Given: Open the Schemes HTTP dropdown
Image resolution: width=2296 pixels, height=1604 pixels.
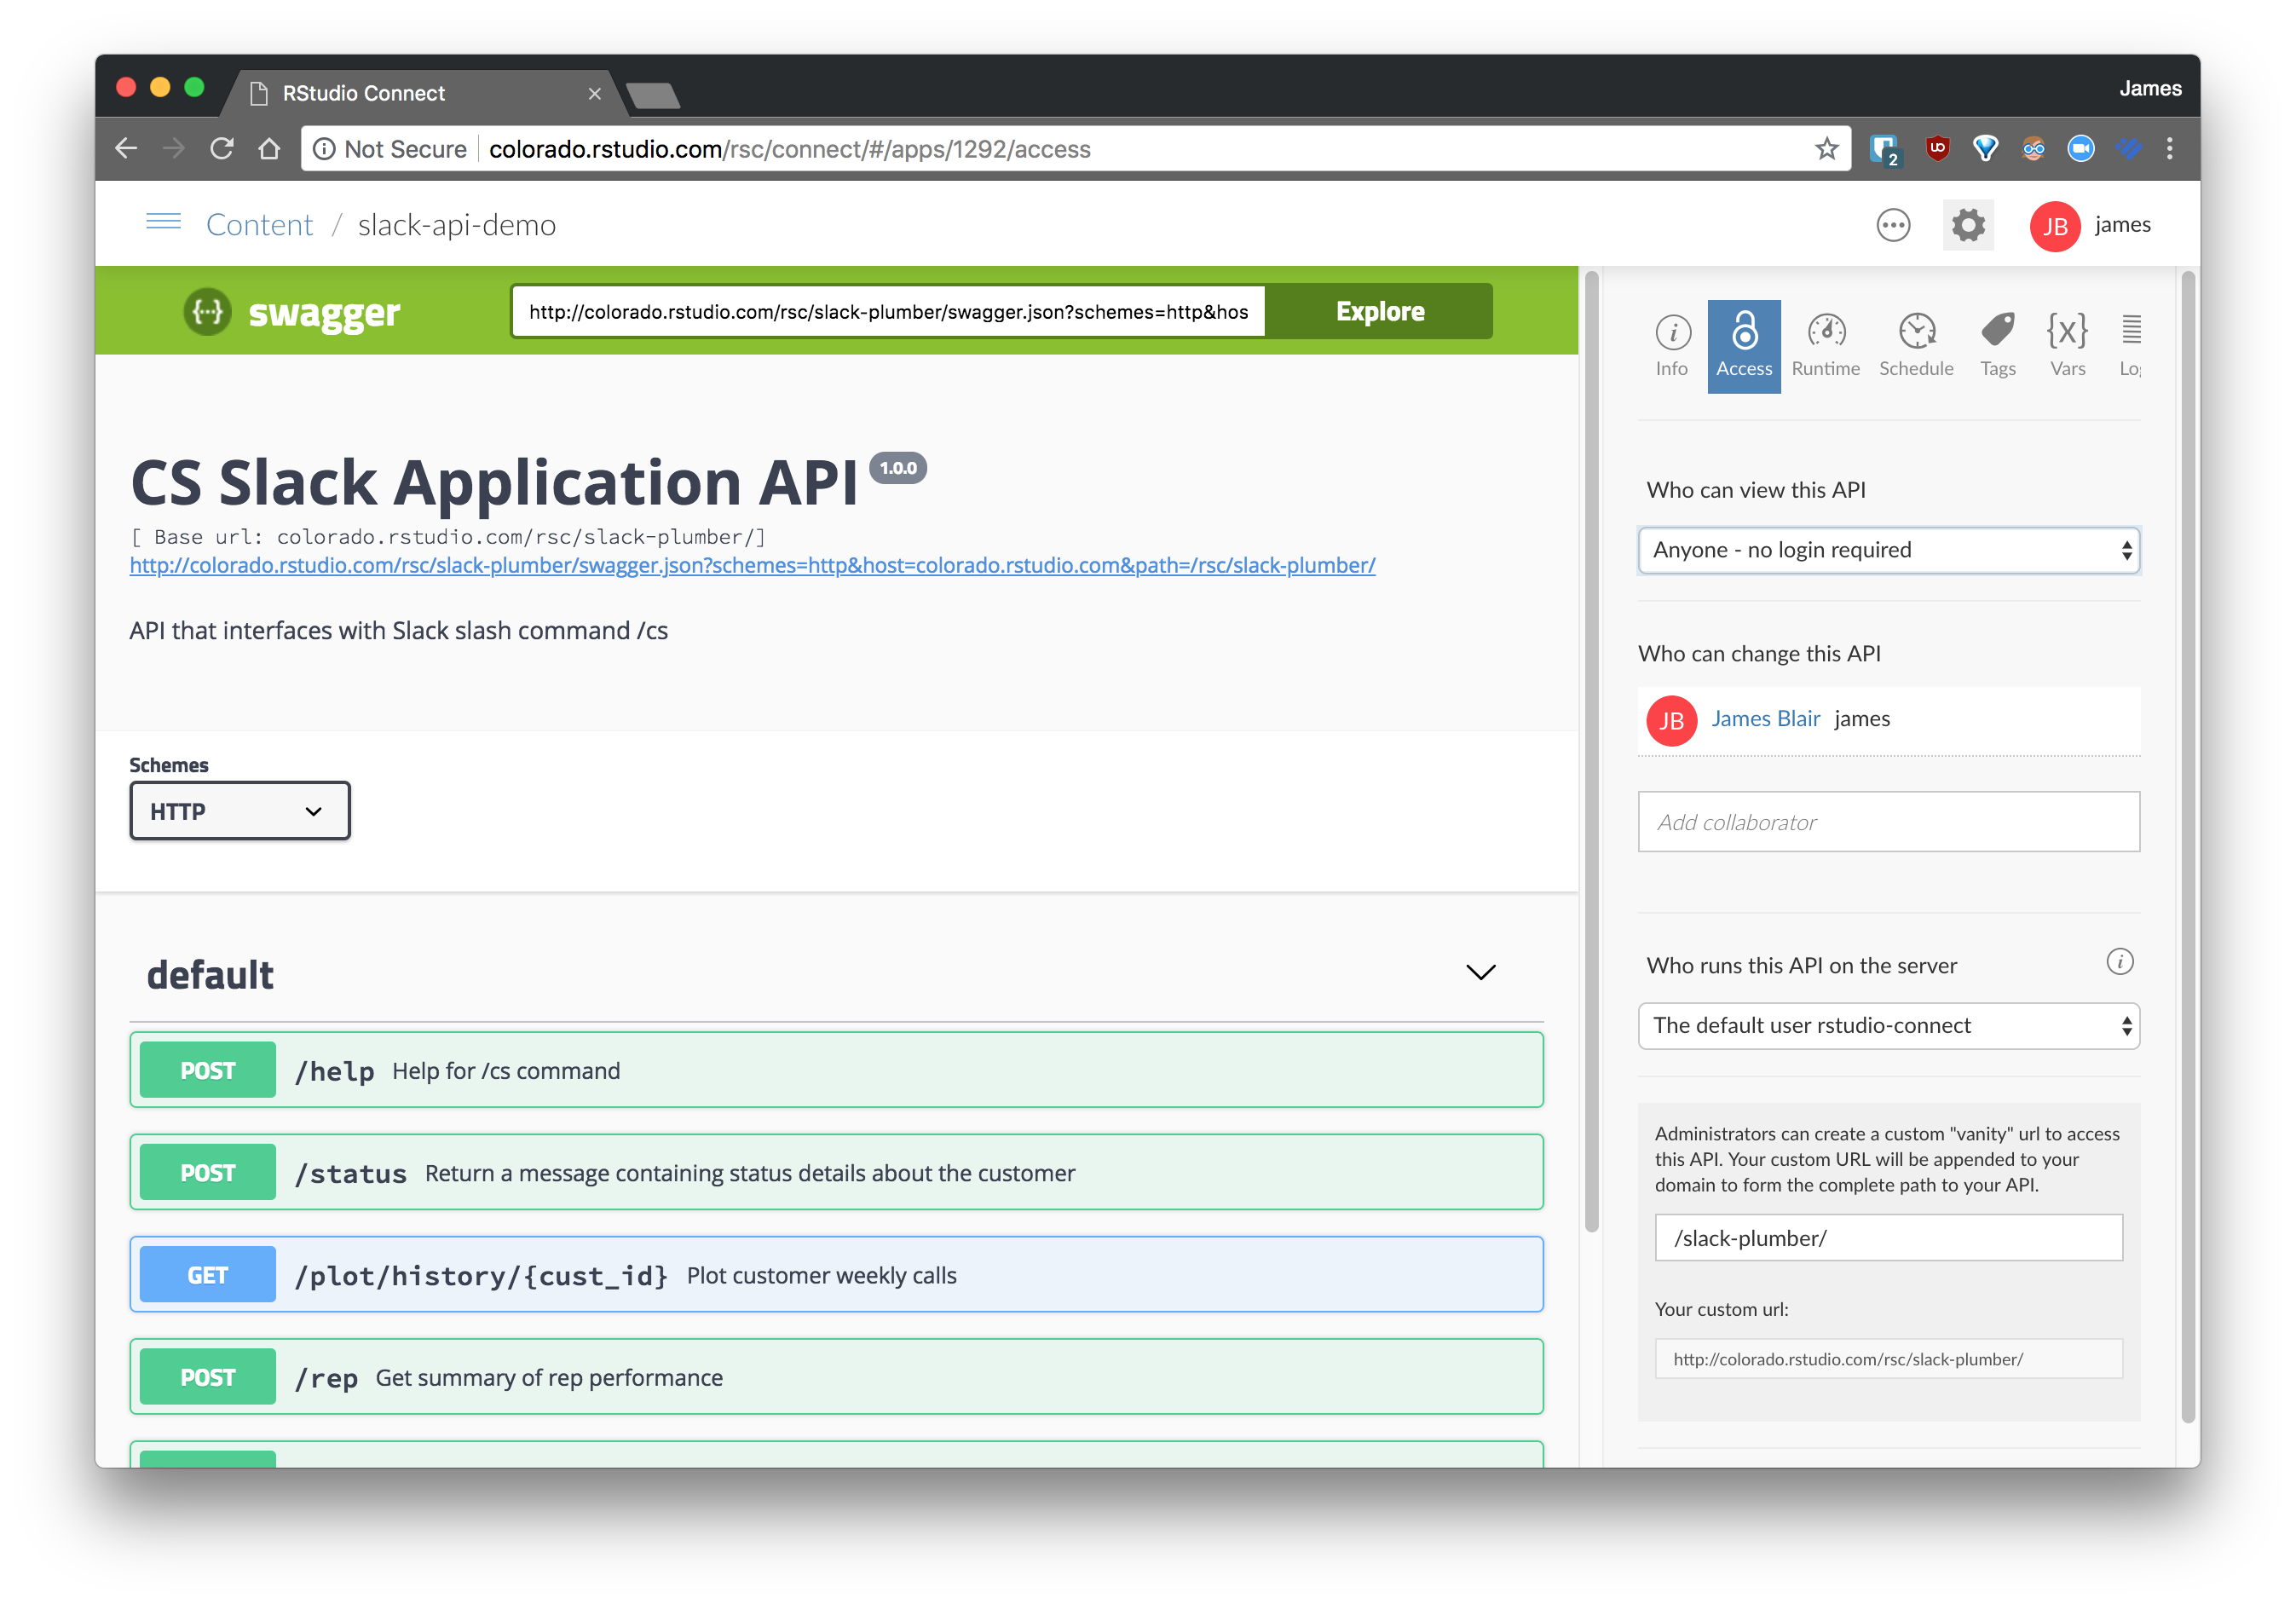Looking at the screenshot, I should tap(239, 811).
